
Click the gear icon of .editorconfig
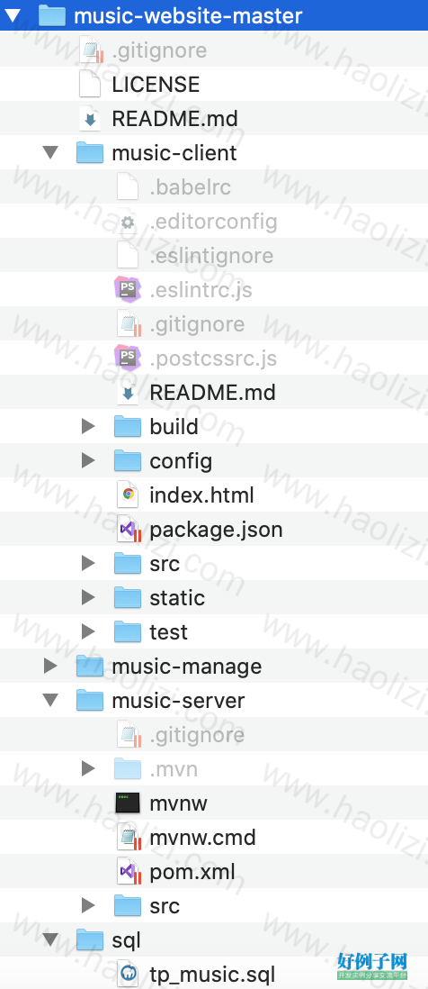pyautogui.click(x=128, y=222)
